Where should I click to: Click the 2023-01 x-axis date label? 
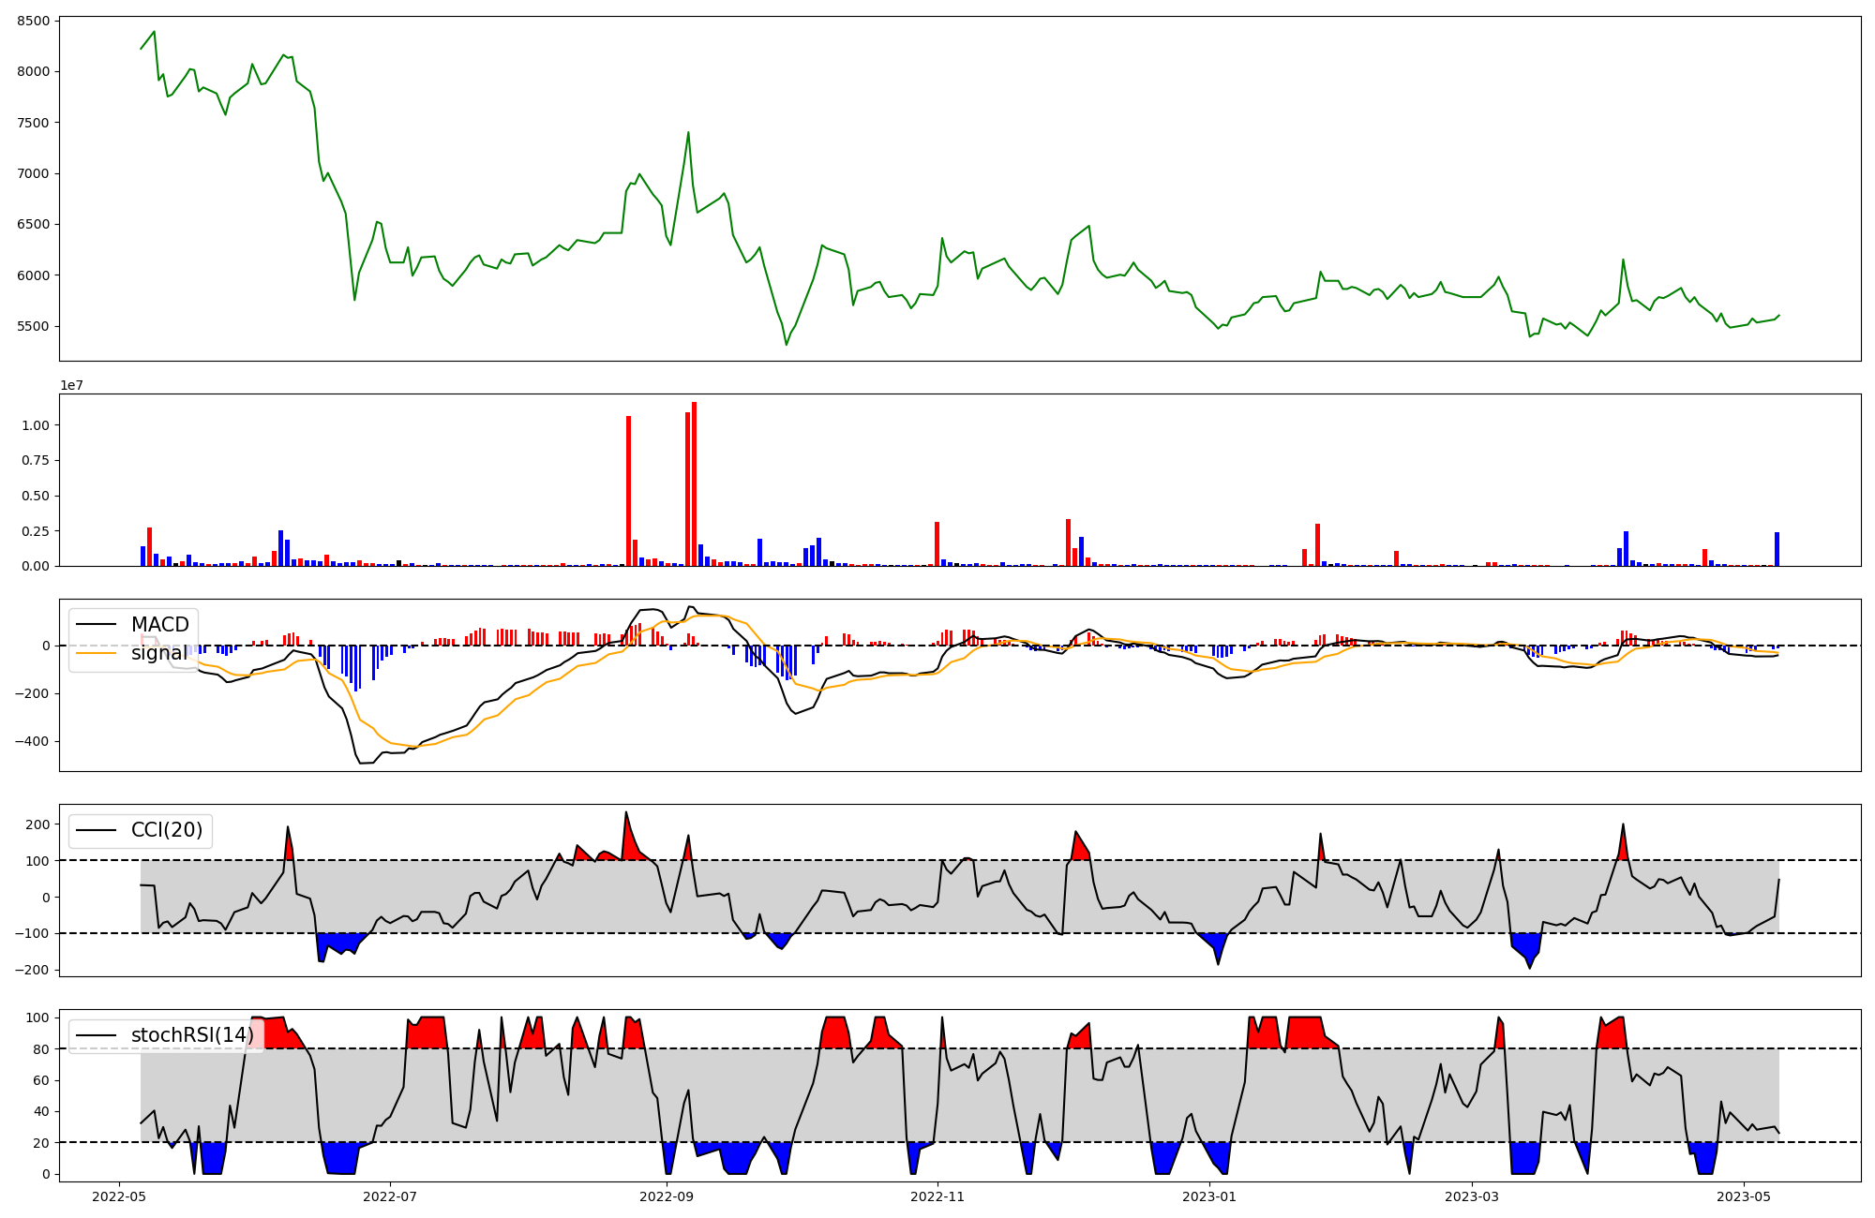tap(1209, 1196)
